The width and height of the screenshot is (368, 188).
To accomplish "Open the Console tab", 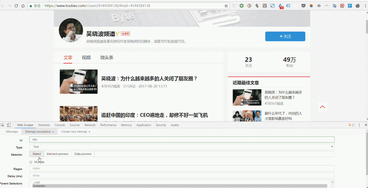I will point(60,125).
